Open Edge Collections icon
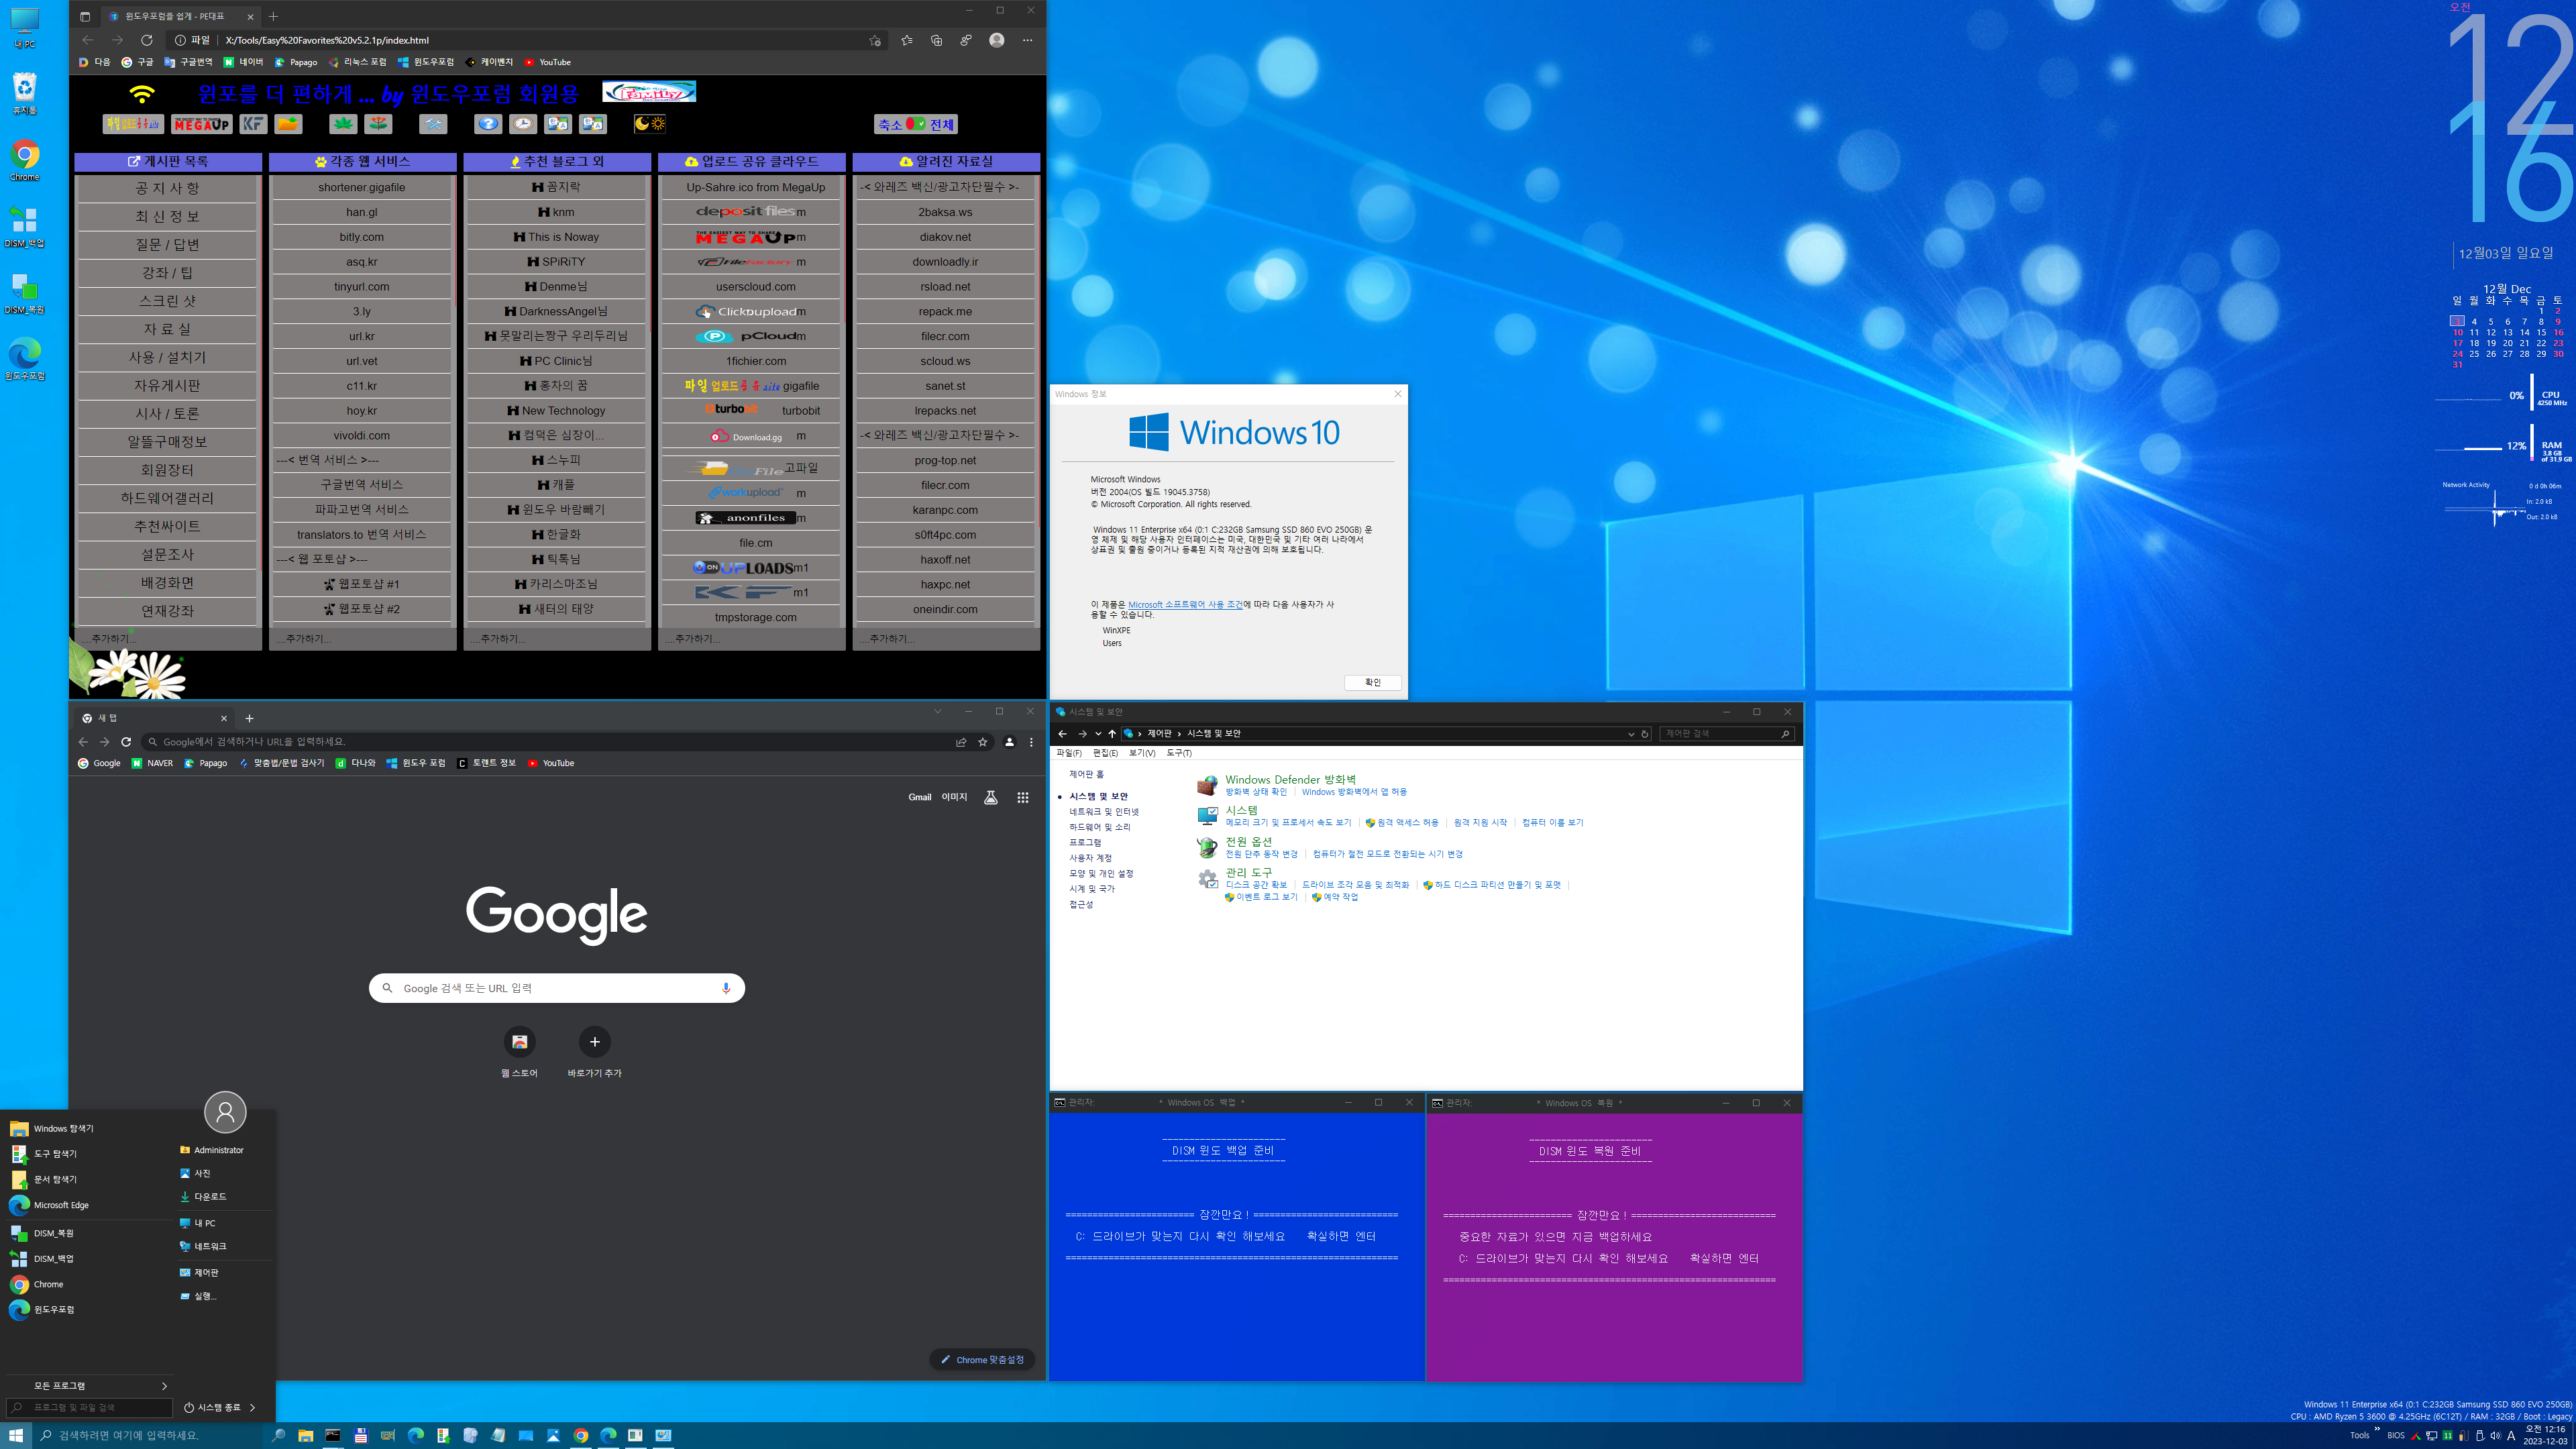The height and width of the screenshot is (1449, 2576). coord(936,40)
